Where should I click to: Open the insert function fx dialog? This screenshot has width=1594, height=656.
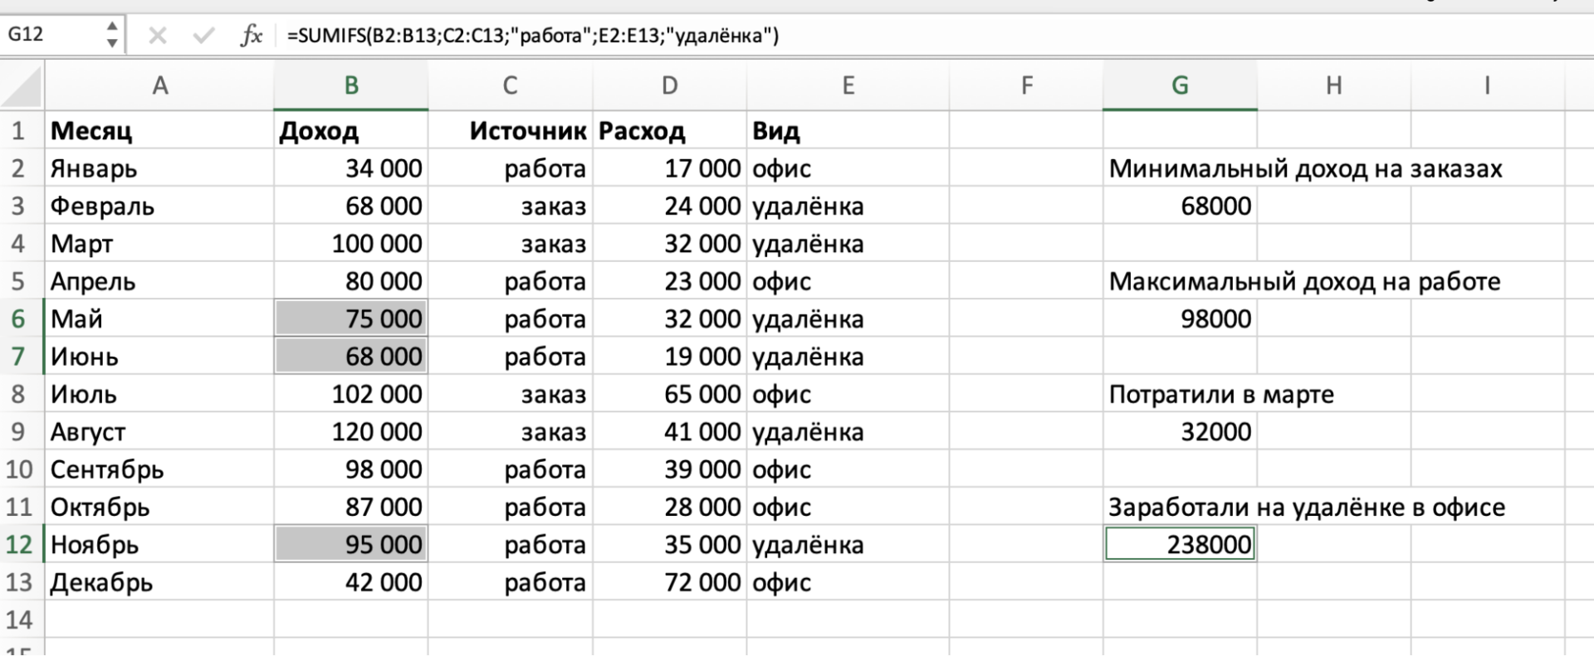click(x=251, y=36)
